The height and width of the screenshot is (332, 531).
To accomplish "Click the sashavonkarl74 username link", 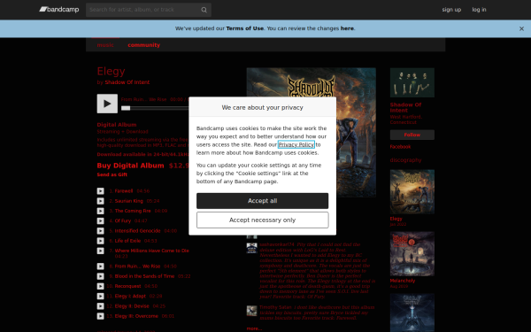I will 277,244.
